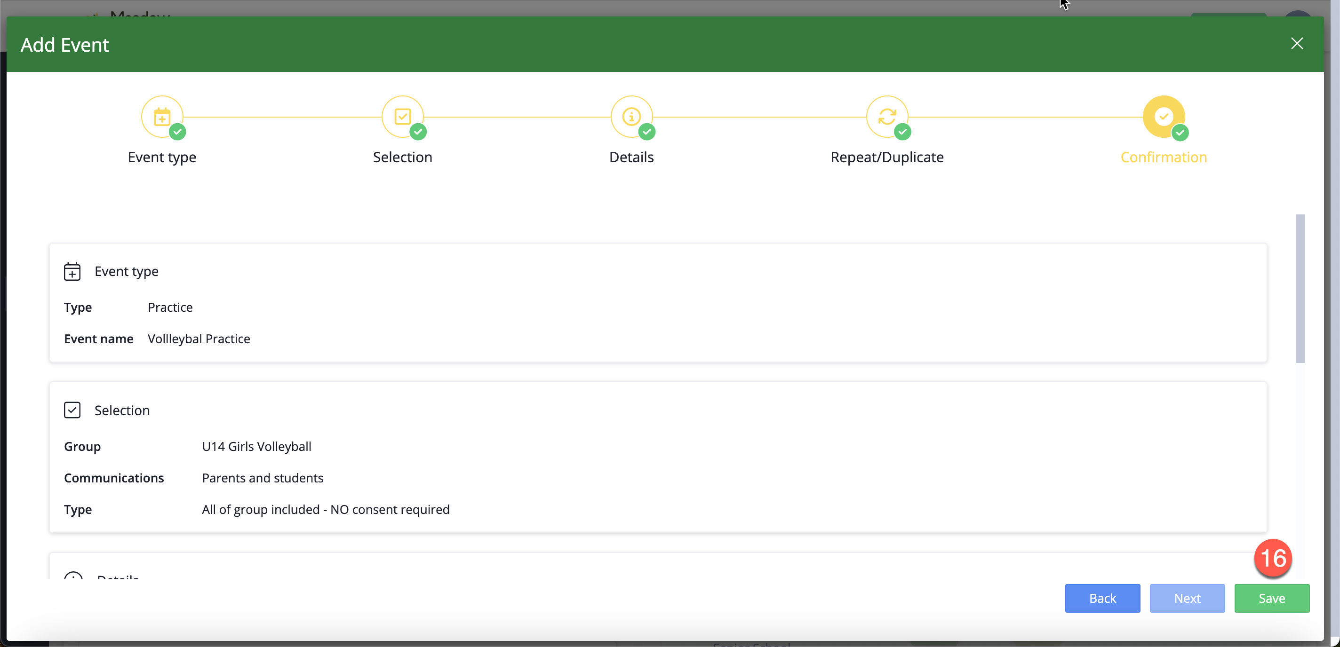Click the 'Communications' field label
1340x647 pixels.
[x=114, y=478]
